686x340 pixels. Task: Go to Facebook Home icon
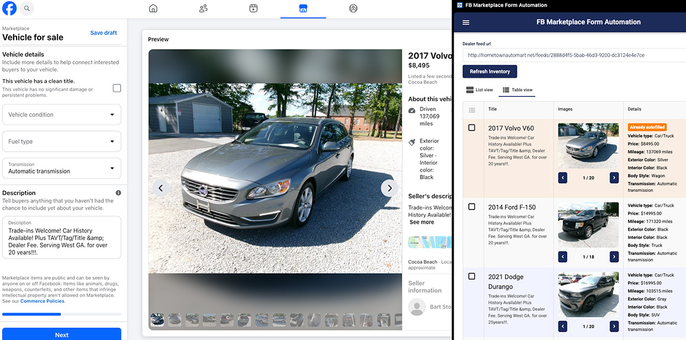[153, 8]
